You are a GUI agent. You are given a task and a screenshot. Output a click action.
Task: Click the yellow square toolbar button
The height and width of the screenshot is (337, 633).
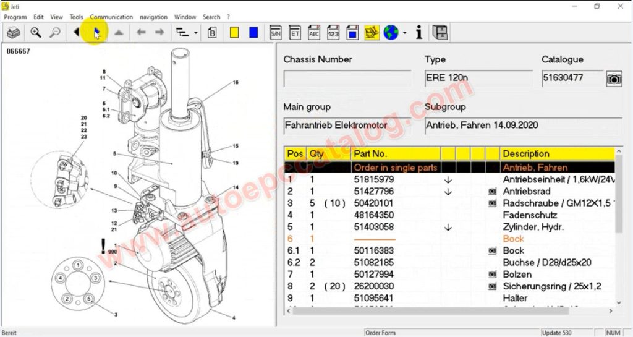(234, 33)
